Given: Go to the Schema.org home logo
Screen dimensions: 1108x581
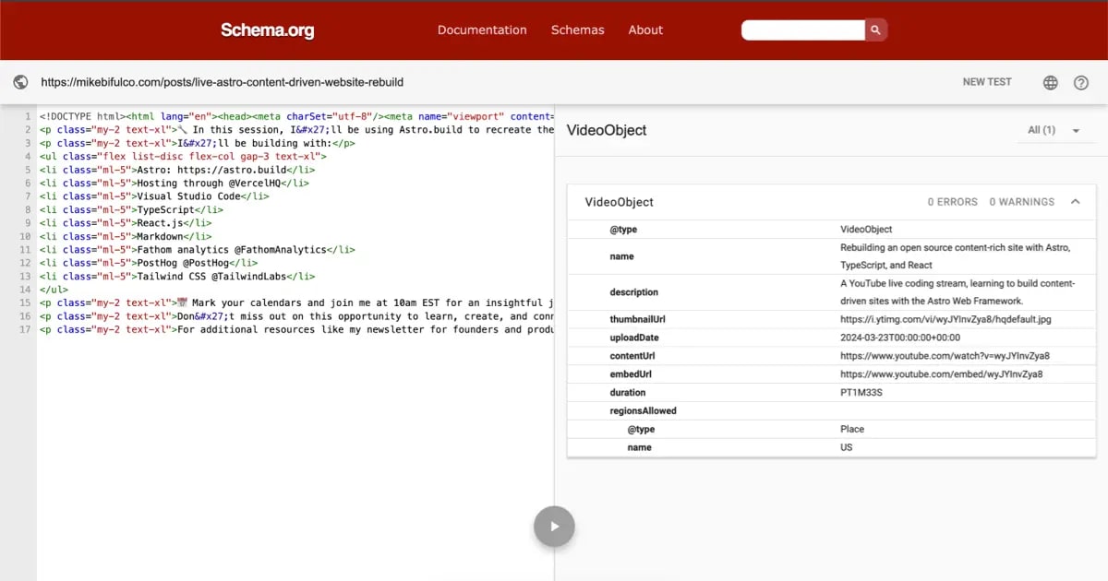Looking at the screenshot, I should (268, 30).
